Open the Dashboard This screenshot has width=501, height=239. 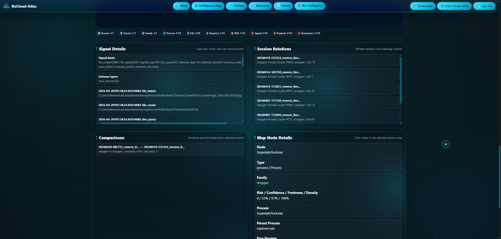click(x=423, y=6)
